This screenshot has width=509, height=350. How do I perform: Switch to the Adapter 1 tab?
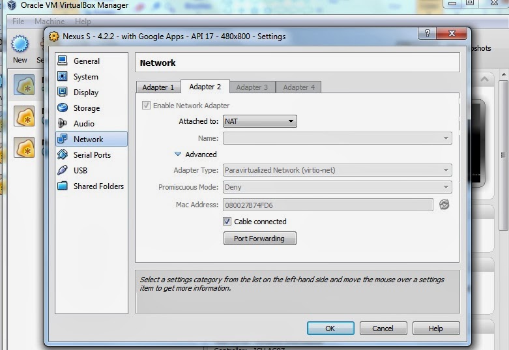(x=158, y=87)
